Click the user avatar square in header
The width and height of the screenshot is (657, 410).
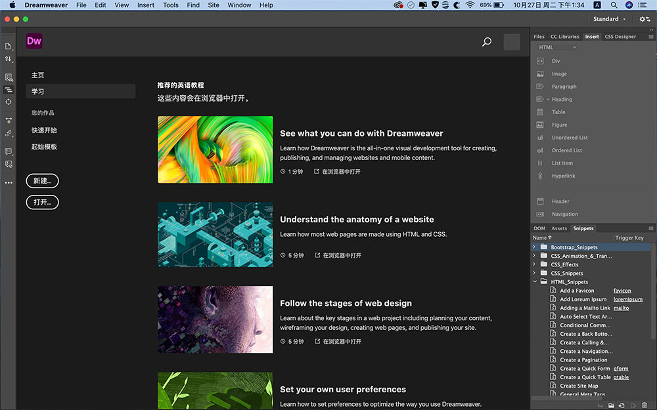512,42
